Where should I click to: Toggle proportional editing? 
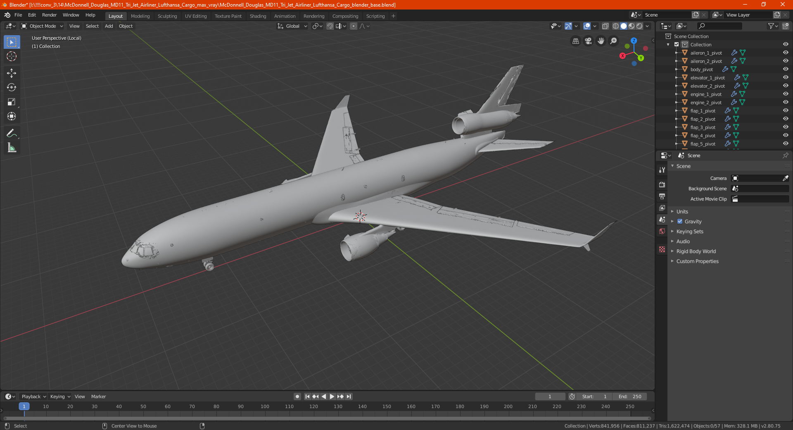(x=354, y=26)
